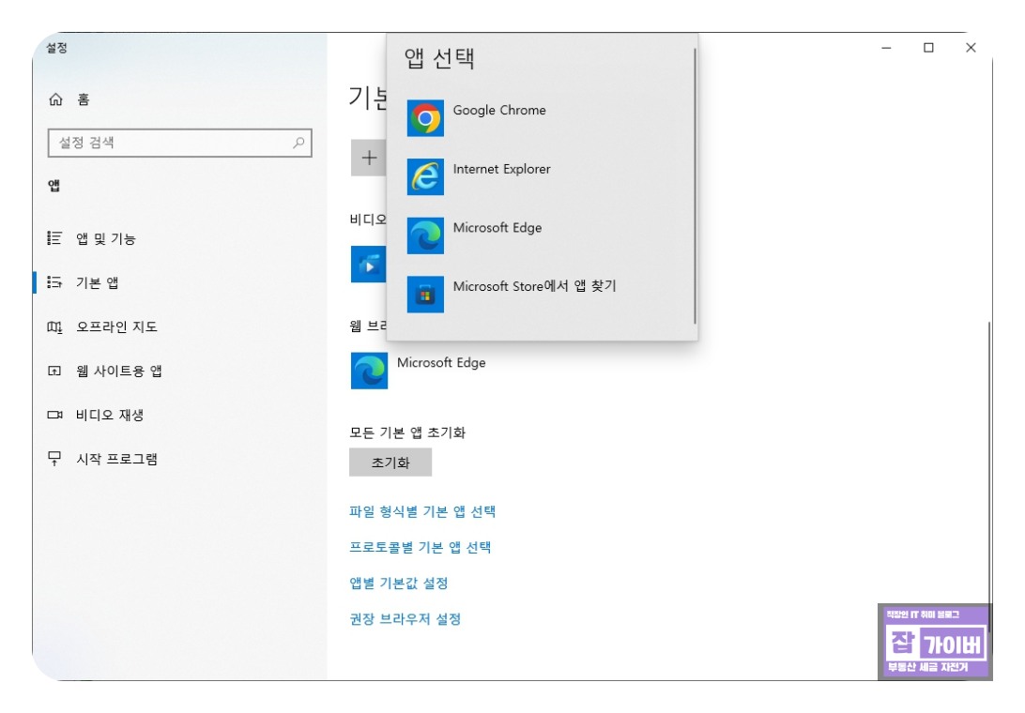Go to 오프라인 지도 settings
The height and width of the screenshot is (713, 1025).
click(116, 326)
